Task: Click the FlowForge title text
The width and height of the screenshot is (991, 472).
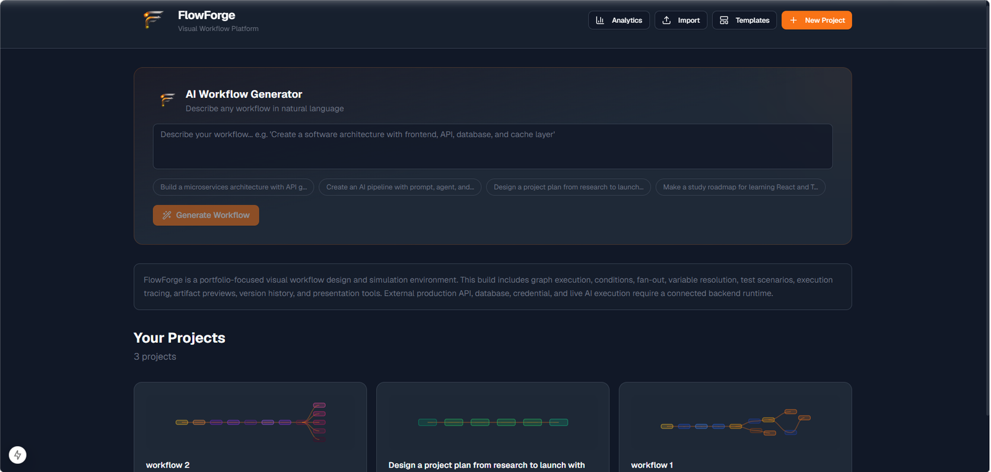Action: pyautogui.click(x=206, y=15)
